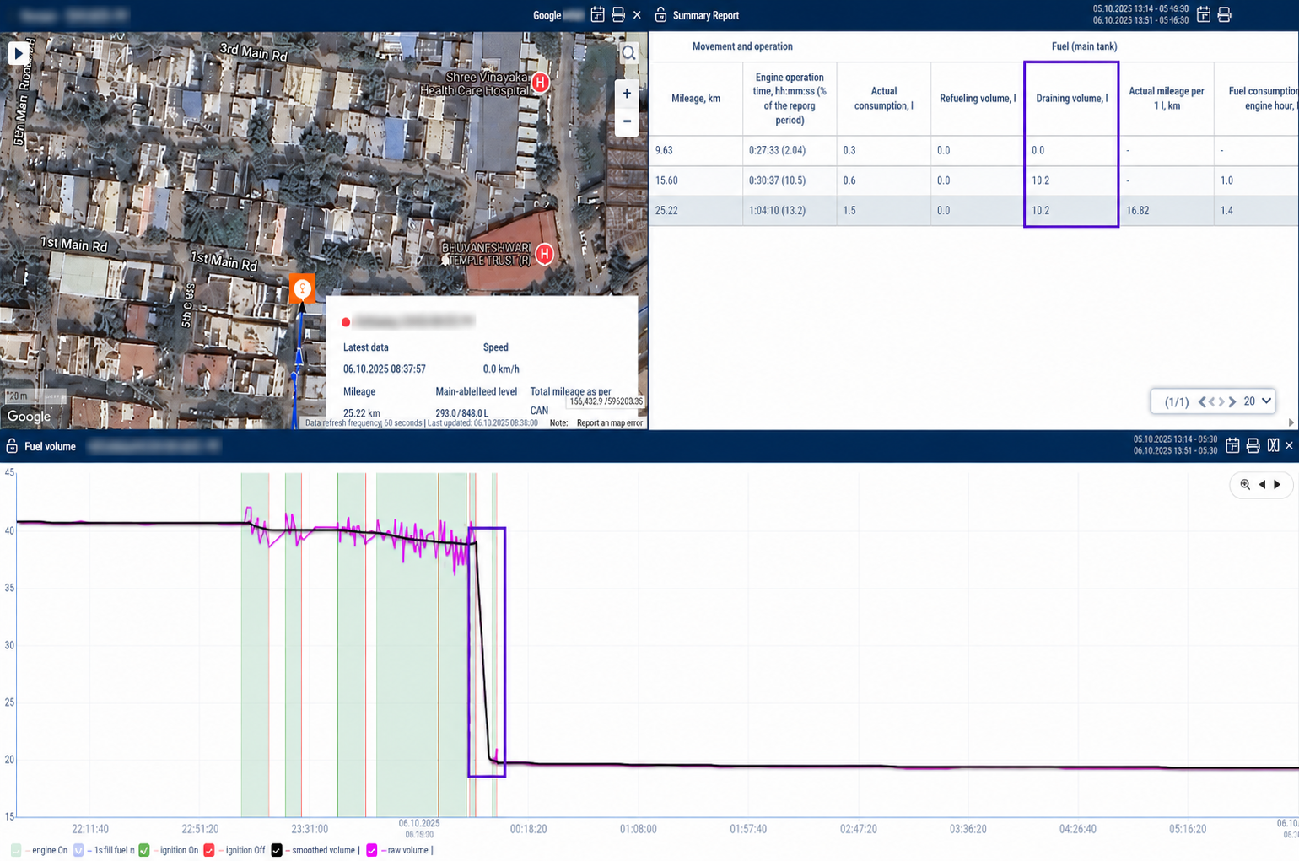Image resolution: width=1299 pixels, height=861 pixels.
Task: Click Movement and operation group header
Action: [742, 46]
